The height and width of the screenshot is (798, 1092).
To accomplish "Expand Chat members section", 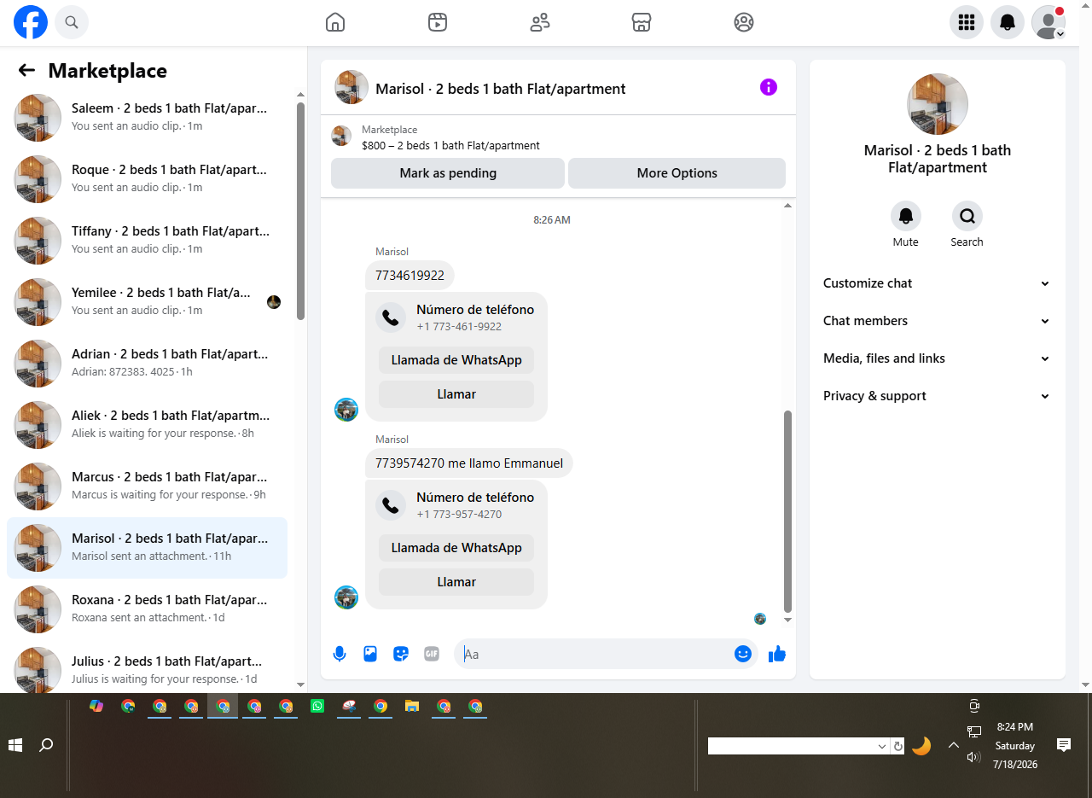I will click(x=938, y=321).
